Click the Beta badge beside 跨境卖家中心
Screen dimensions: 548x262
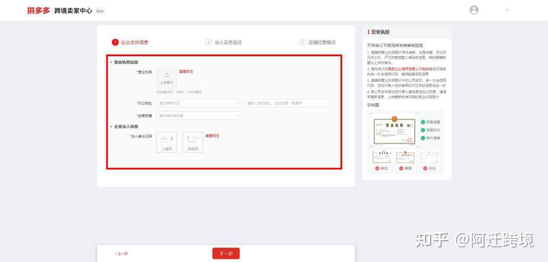(100, 11)
